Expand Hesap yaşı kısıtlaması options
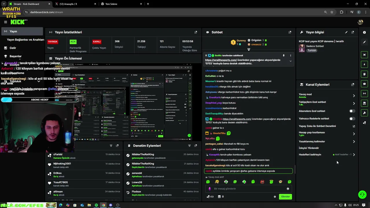370x208 pixels. point(354,134)
